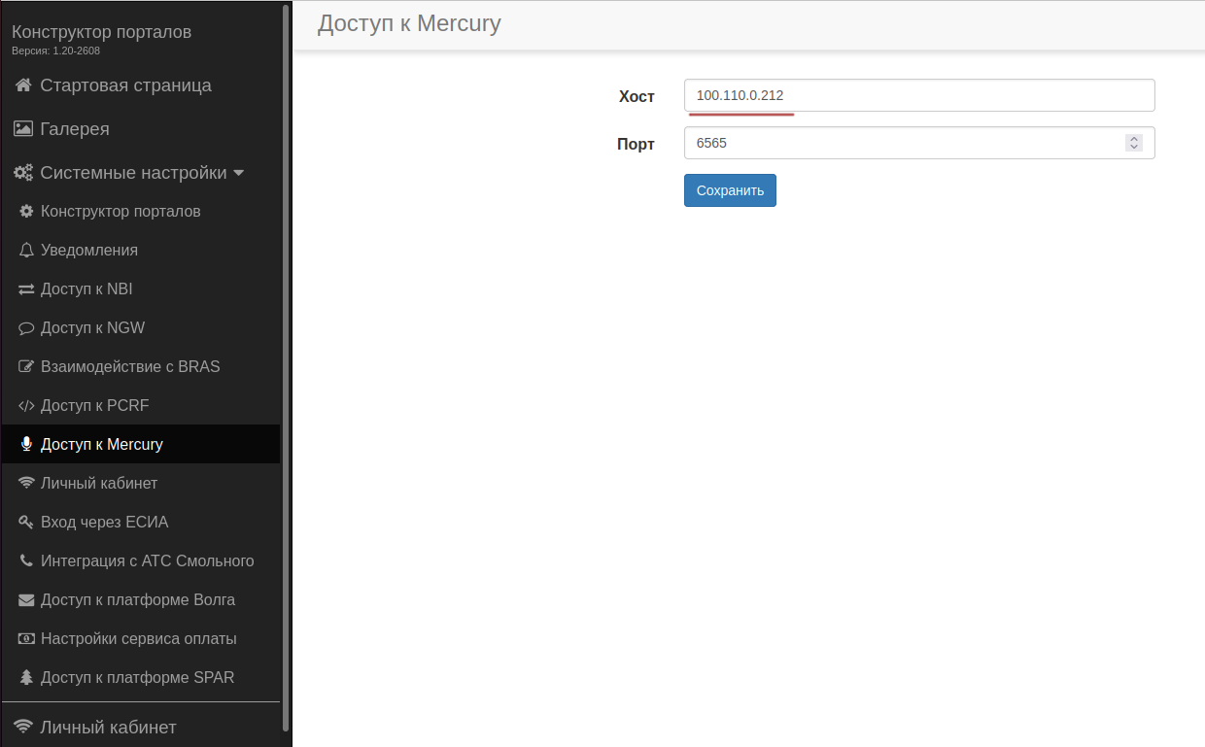Collapse Системные настройки via the caret arrow
The height and width of the screenshot is (747, 1205).
click(238, 173)
